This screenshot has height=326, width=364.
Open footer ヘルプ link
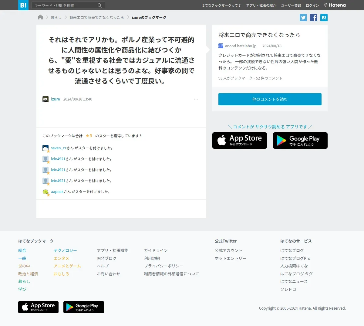(x=103, y=266)
